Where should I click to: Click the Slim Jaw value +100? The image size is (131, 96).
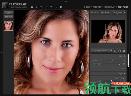(123, 64)
